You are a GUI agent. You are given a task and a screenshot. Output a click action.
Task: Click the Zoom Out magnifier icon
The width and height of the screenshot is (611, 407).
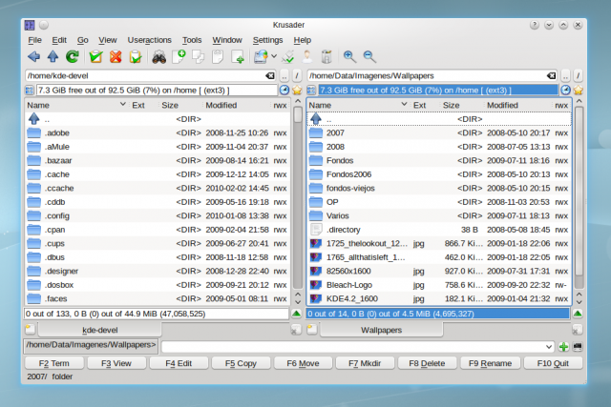coord(369,57)
